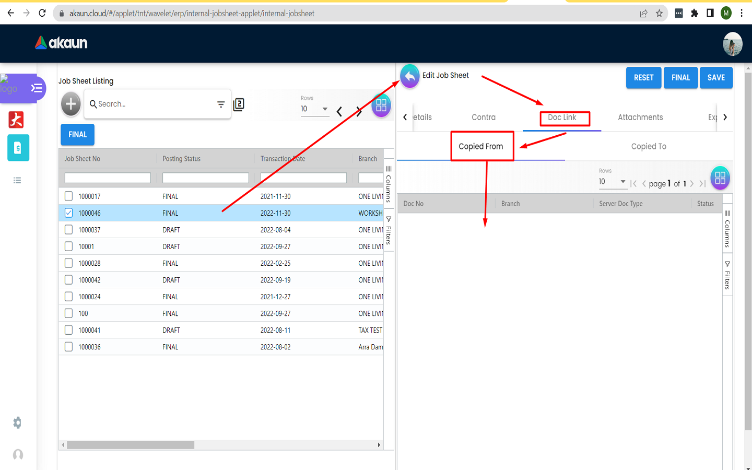The width and height of the screenshot is (752, 470).
Task: Click the RESET button
Action: pyautogui.click(x=643, y=78)
